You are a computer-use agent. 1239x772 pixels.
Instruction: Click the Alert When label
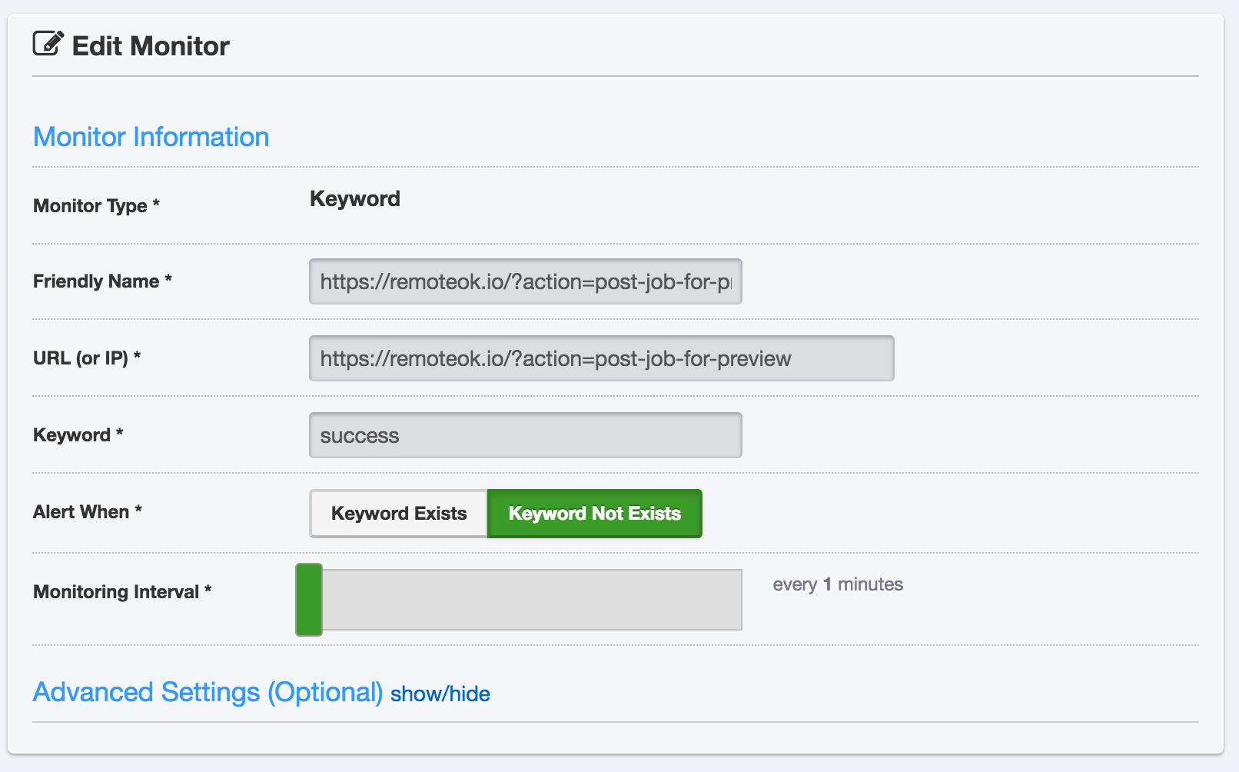[x=88, y=512]
